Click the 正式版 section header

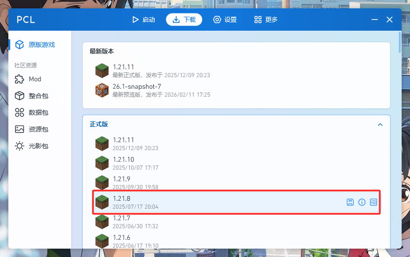(236, 124)
